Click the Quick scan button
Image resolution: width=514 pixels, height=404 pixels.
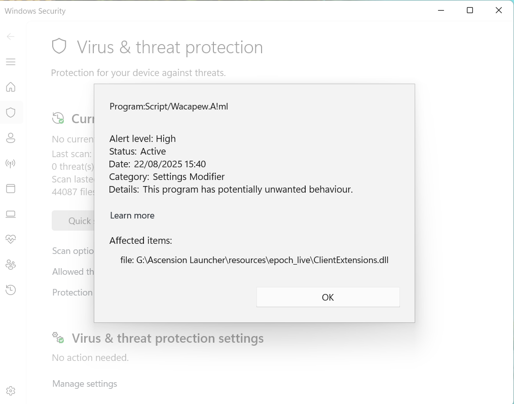pos(74,221)
